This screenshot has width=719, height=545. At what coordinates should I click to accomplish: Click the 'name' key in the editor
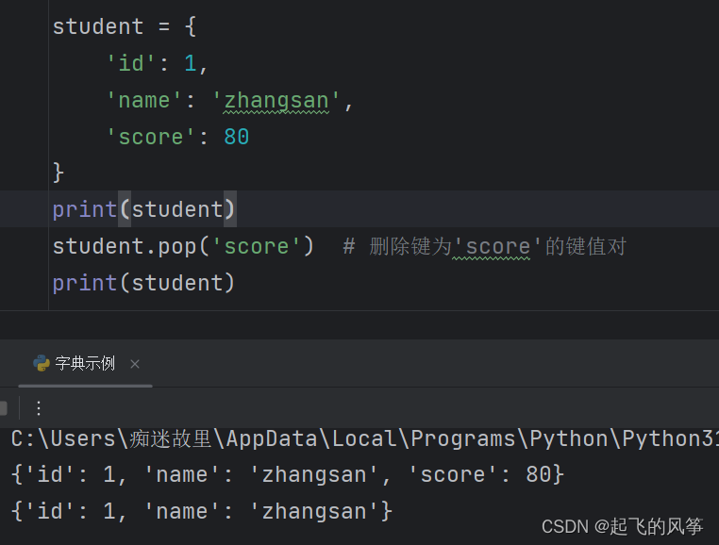point(144,100)
